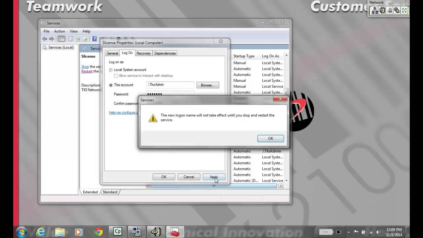This screenshot has height=238, width=423.
Task: Click the Properties toolbar icon in Services
Action: coord(70,39)
